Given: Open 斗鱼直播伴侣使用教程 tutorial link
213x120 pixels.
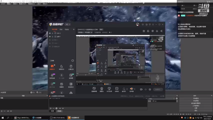Looking at the screenshot, I should coord(58,96).
